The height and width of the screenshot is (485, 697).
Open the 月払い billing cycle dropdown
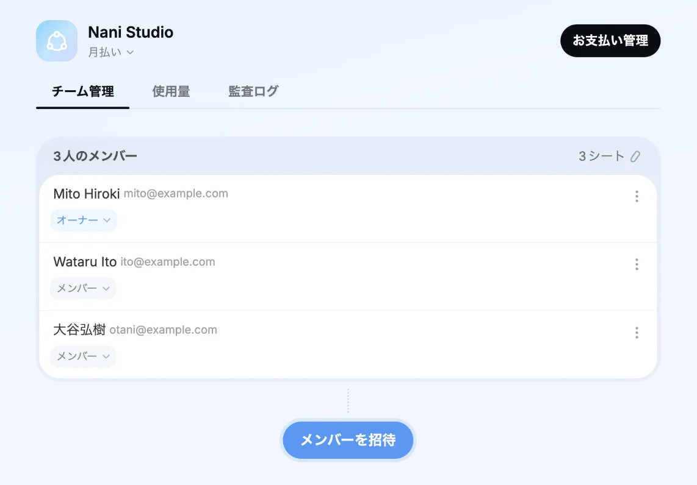click(110, 52)
